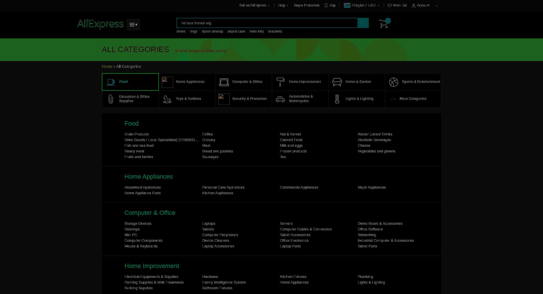The width and height of the screenshot is (543, 294).
Task: Select the Food category tab label
Action: coord(123,82)
